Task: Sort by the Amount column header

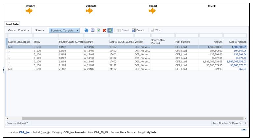Action: pyautogui.click(x=211, y=42)
